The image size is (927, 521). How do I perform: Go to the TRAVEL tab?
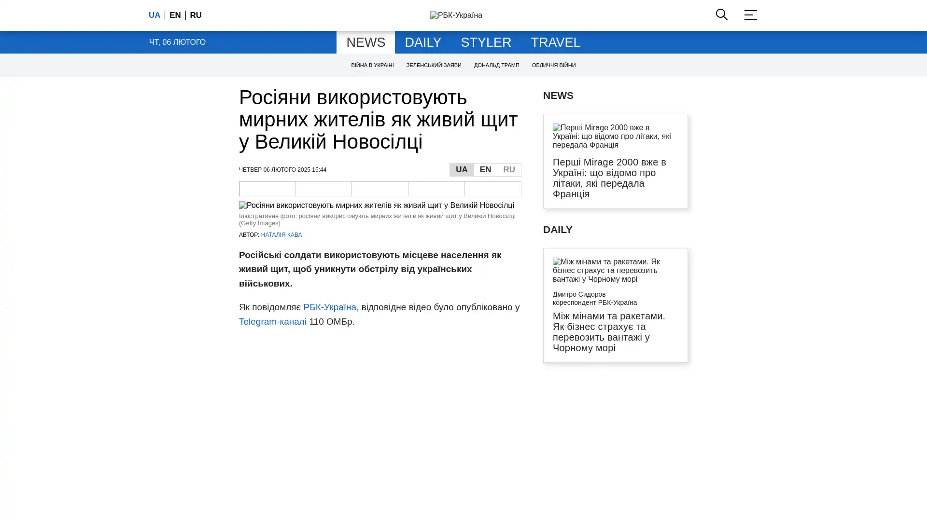pyautogui.click(x=555, y=42)
